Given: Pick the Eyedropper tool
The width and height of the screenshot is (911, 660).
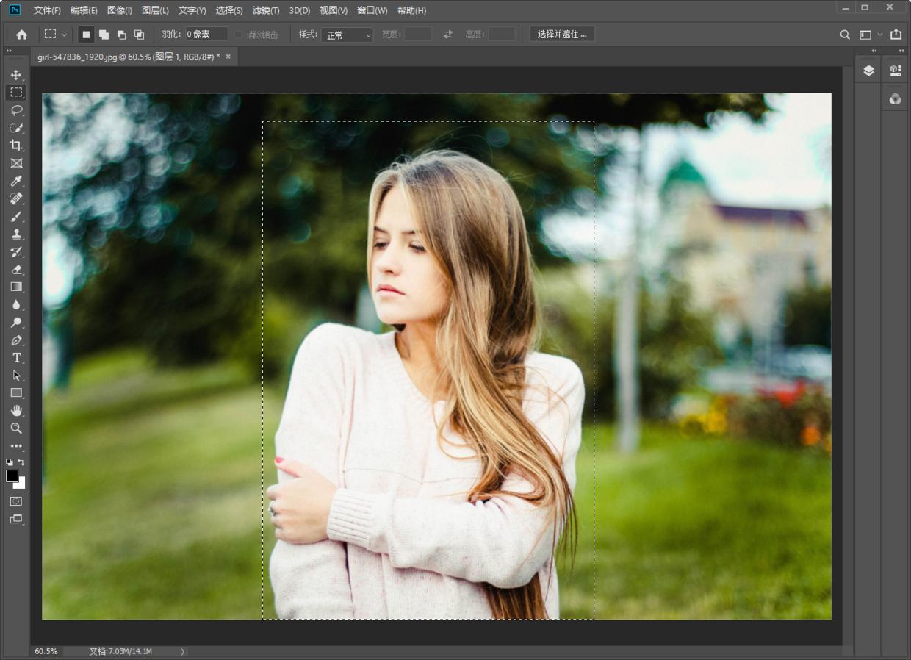Looking at the screenshot, I should [x=16, y=181].
